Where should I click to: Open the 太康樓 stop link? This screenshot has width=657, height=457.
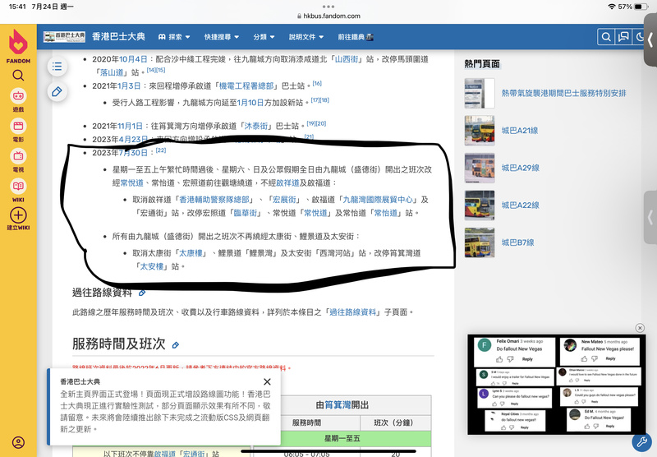tap(191, 253)
